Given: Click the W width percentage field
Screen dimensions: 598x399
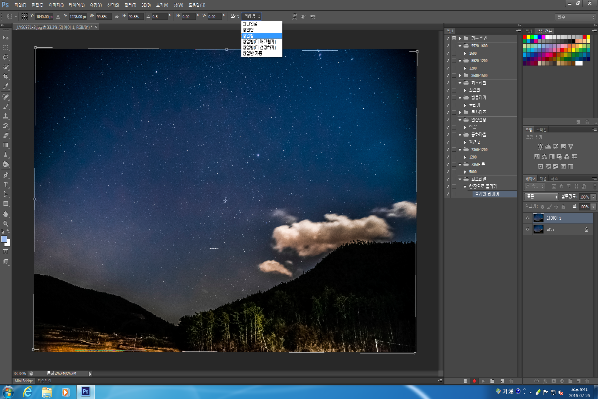Looking at the screenshot, I should (x=104, y=16).
